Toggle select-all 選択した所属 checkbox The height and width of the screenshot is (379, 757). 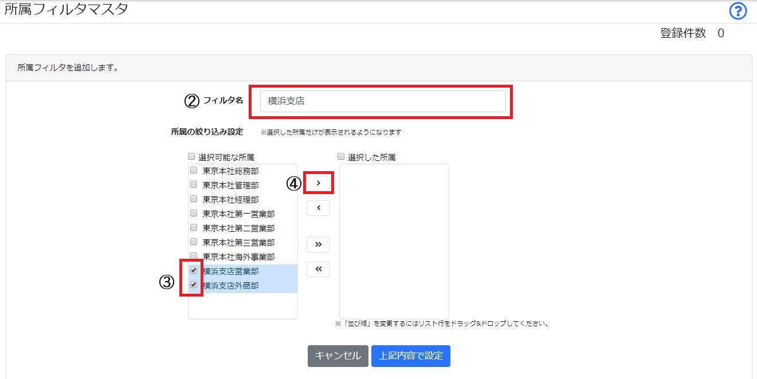point(341,156)
